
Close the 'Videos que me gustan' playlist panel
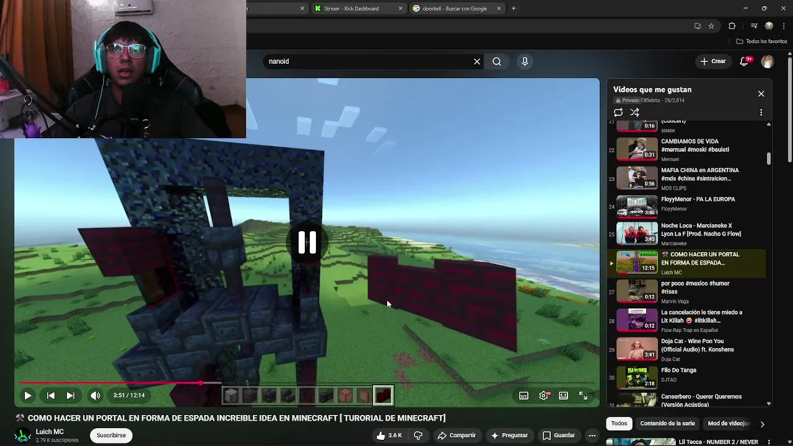tap(761, 94)
